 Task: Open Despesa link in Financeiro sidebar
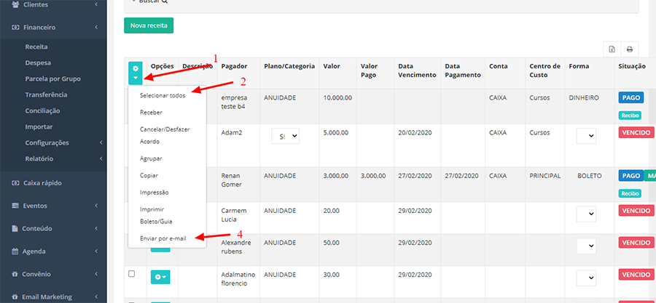38,62
